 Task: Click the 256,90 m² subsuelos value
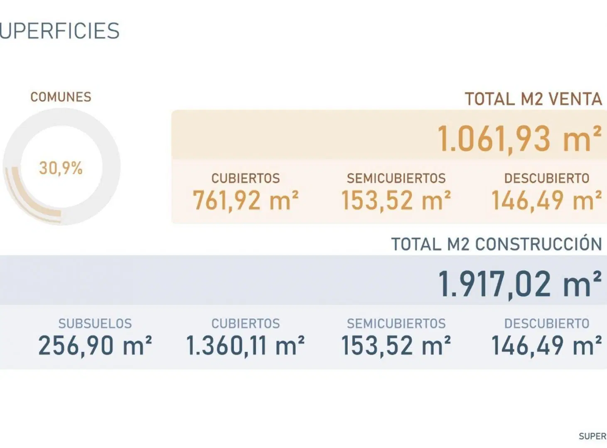[x=95, y=346]
